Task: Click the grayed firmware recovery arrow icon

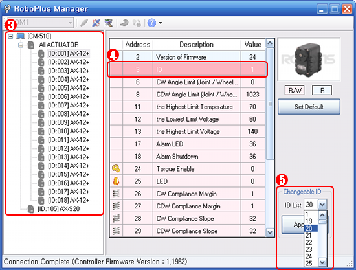Action: (124, 23)
